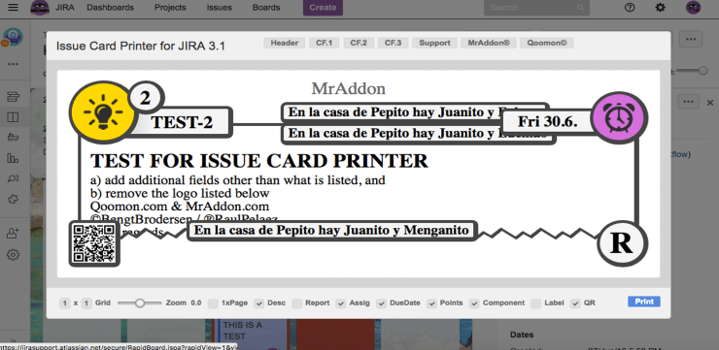
Task: Click the purple alarm clock due date icon
Action: click(x=619, y=117)
